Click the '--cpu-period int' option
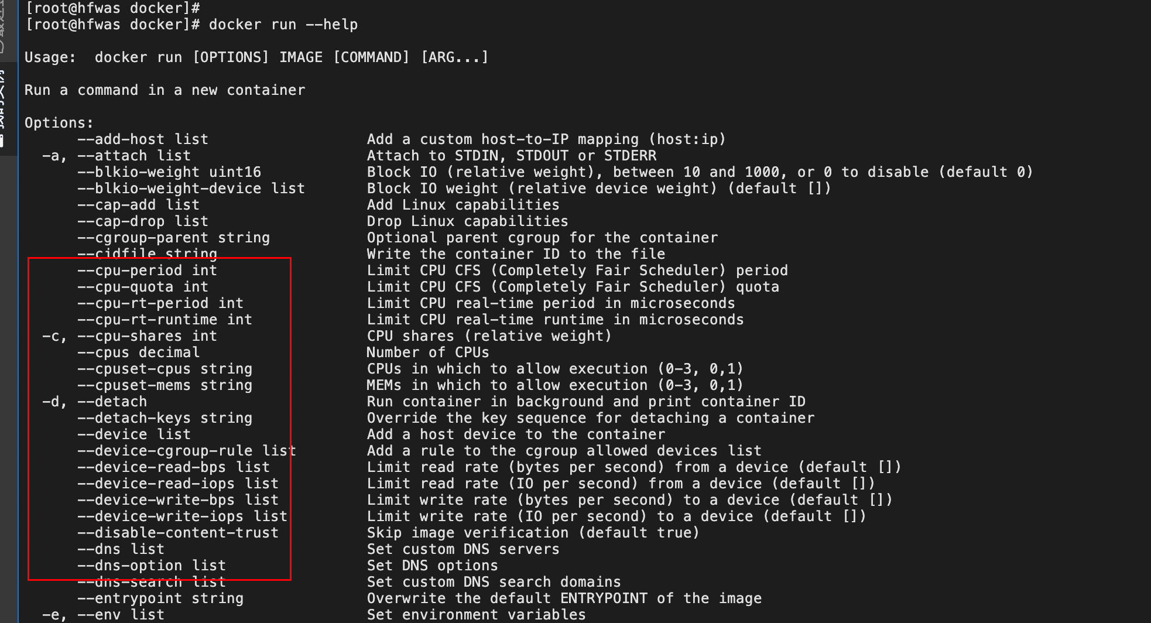1151x623 pixels. click(147, 271)
